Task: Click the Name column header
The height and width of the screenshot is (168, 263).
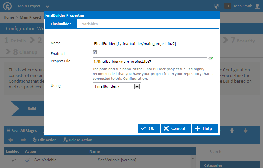Action: point(94,151)
